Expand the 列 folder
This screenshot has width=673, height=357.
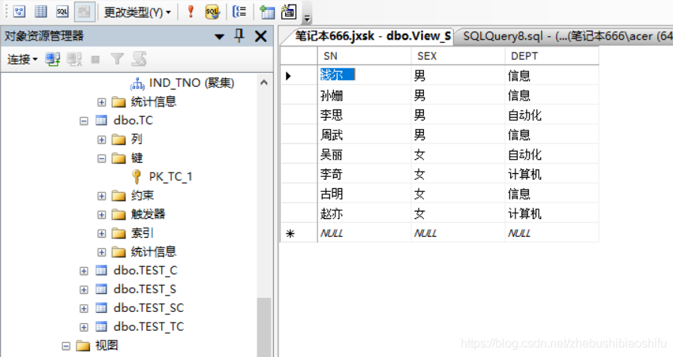coord(101,140)
